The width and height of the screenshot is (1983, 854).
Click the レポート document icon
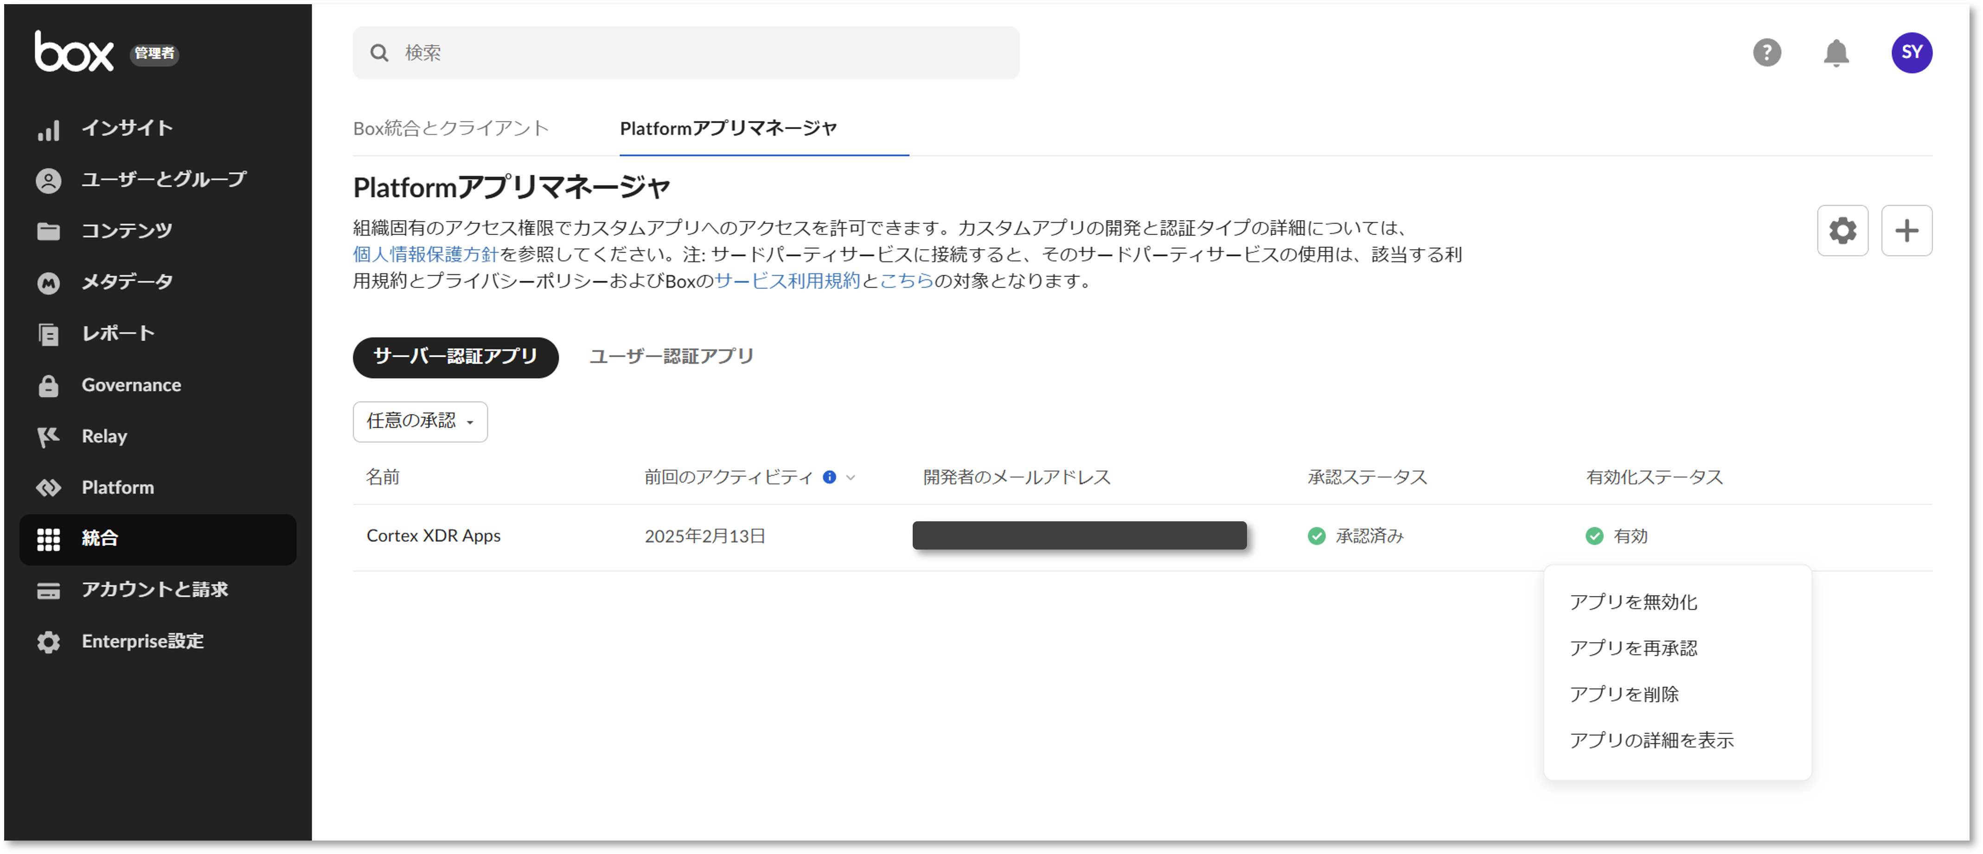[49, 334]
